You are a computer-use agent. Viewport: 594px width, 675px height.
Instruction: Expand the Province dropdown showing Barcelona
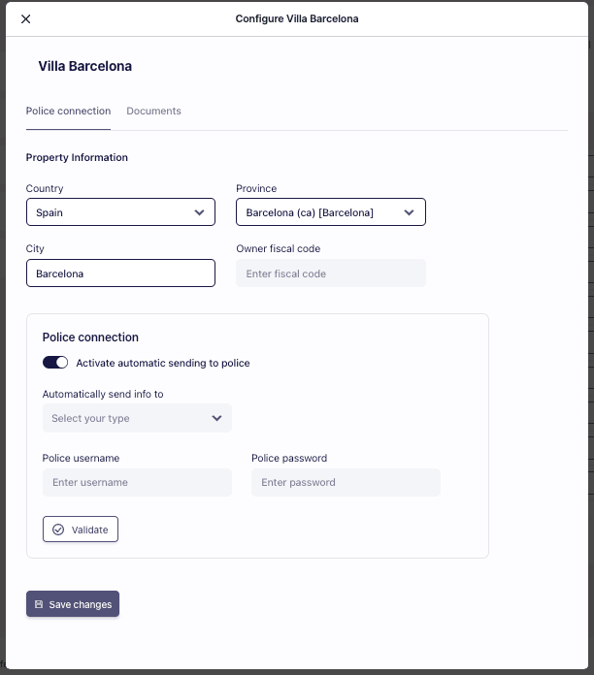click(330, 212)
